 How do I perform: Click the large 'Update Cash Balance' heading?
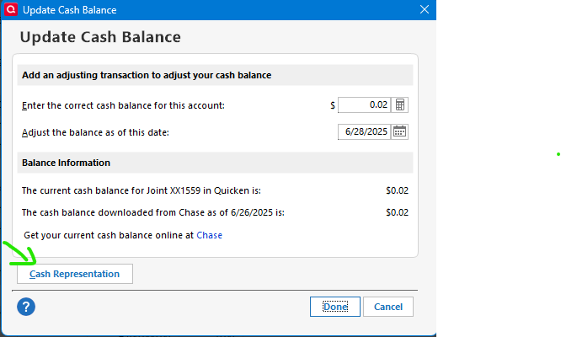[100, 37]
